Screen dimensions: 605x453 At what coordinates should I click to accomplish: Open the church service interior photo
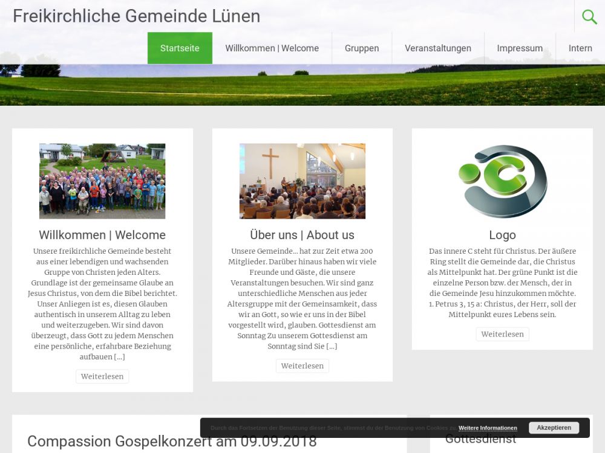302,181
